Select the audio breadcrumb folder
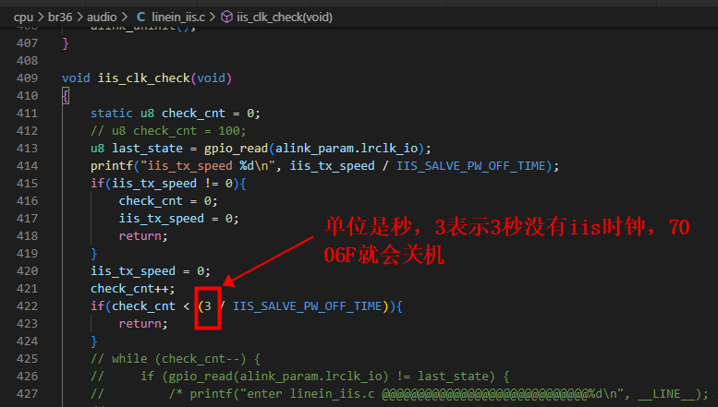Image resolution: width=718 pixels, height=407 pixels. coord(102,18)
